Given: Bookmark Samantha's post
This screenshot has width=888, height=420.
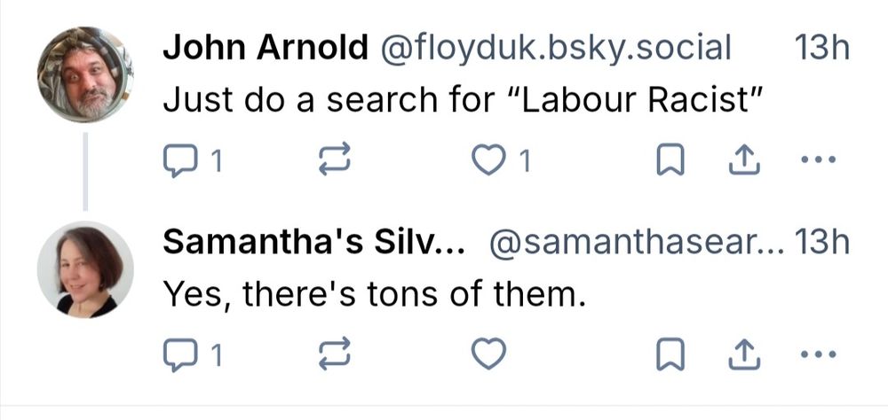Looking at the screenshot, I should [x=668, y=354].
